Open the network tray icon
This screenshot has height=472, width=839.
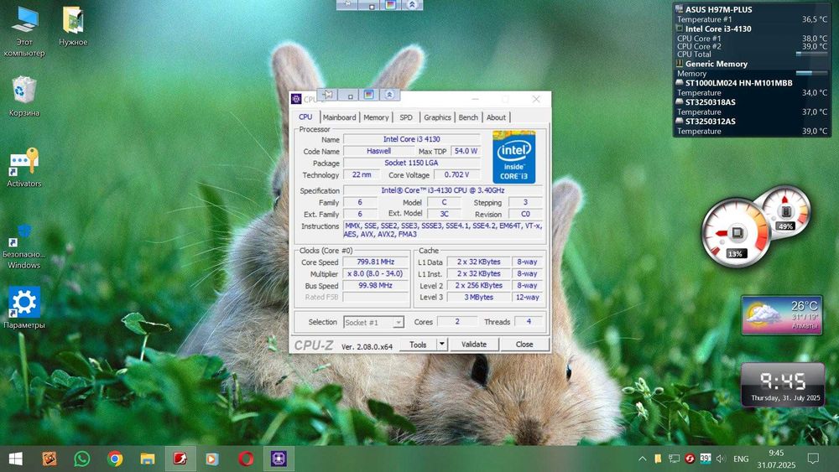coord(675,459)
